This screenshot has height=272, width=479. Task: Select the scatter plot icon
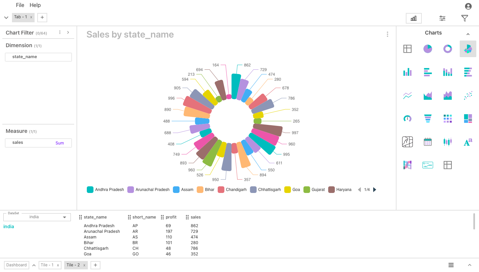click(468, 96)
